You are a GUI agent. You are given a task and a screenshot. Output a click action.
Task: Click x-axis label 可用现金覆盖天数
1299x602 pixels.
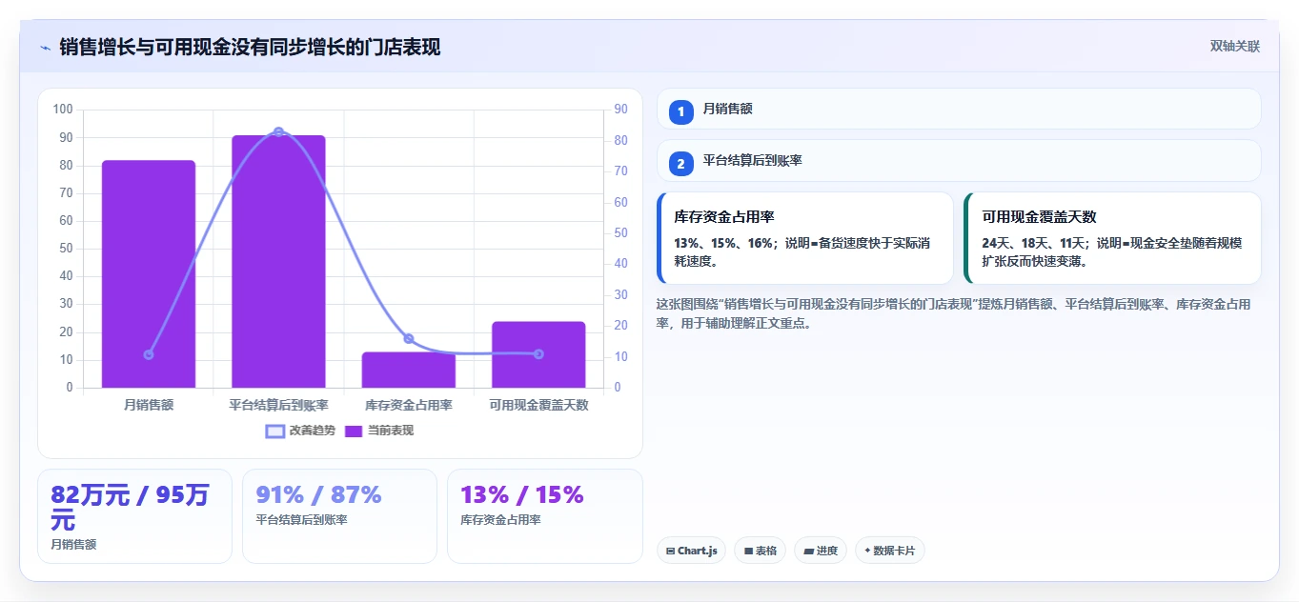538,405
